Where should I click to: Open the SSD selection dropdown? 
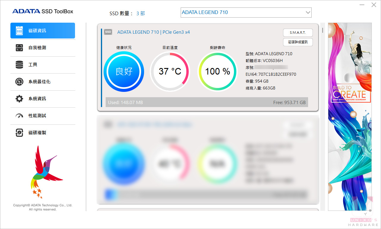coord(308,12)
